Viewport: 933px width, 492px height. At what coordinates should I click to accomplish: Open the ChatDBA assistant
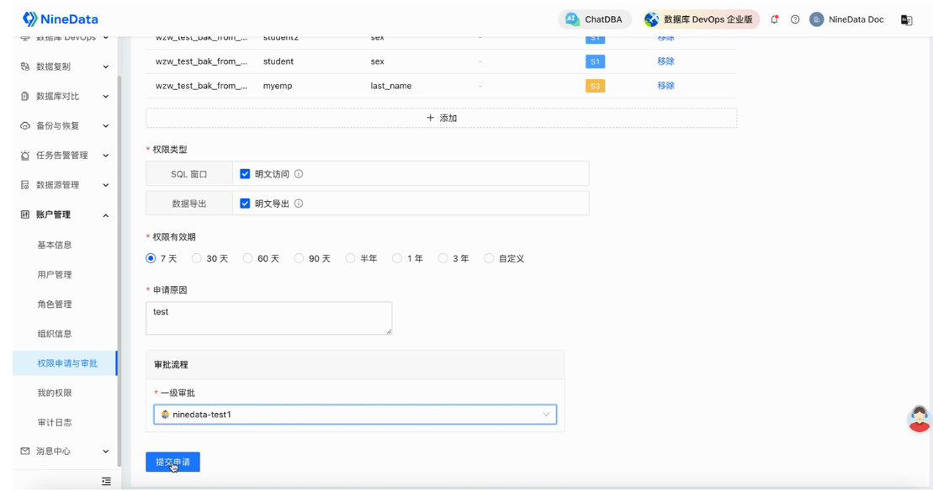coord(595,19)
